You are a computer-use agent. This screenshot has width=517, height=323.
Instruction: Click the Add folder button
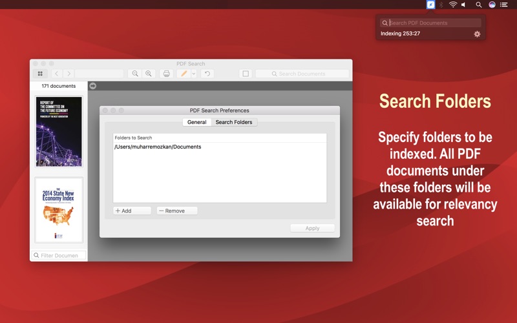[x=132, y=211]
